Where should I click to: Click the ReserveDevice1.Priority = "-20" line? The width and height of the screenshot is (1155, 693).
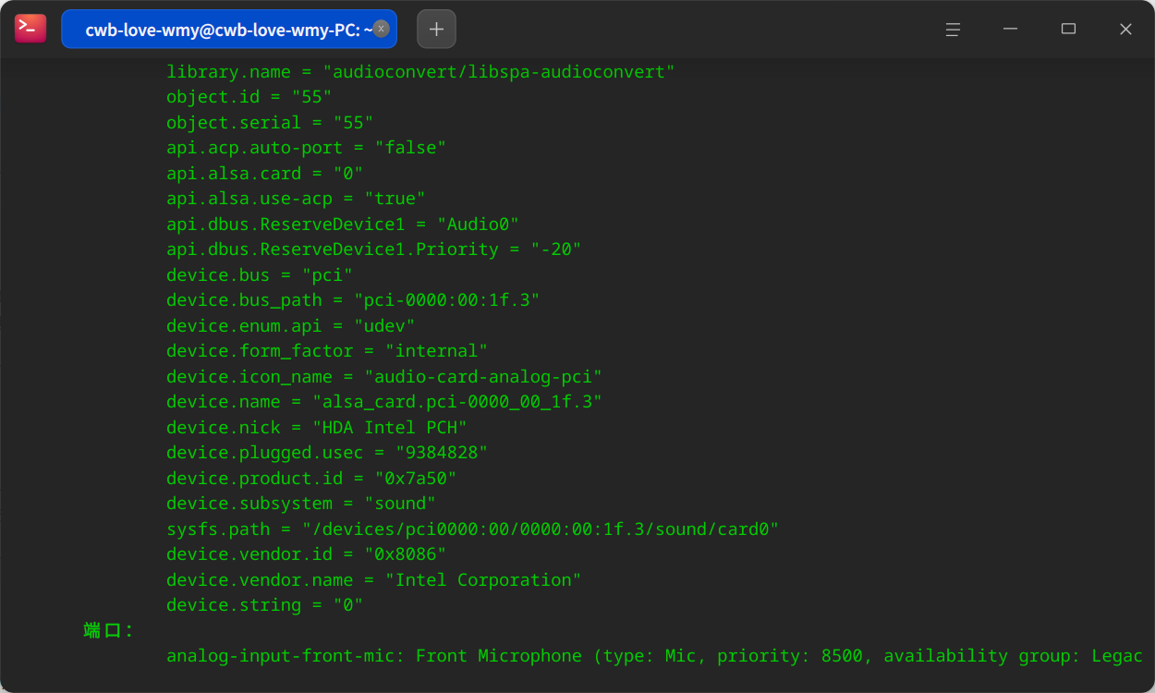(373, 249)
